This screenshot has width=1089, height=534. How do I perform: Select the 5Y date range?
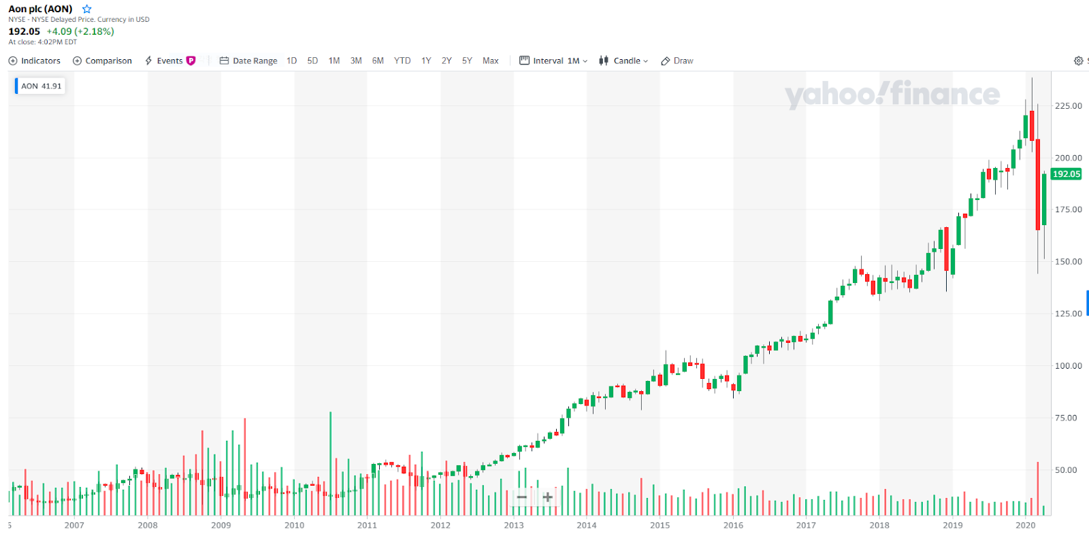point(467,61)
